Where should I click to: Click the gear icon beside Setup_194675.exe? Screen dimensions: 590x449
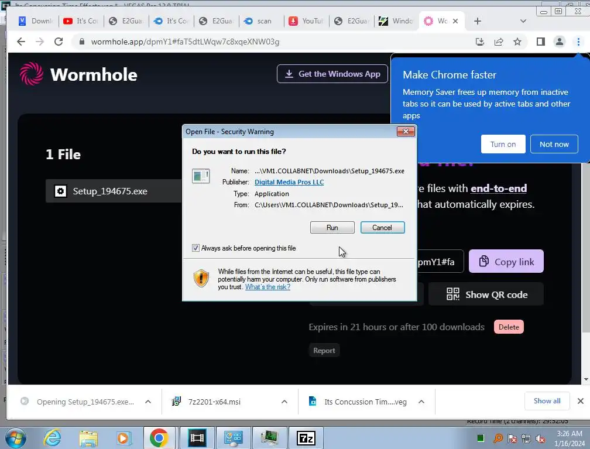tap(61, 191)
